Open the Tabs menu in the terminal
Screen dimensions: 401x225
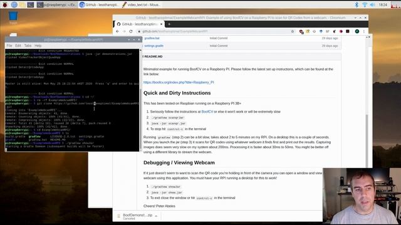28,46
